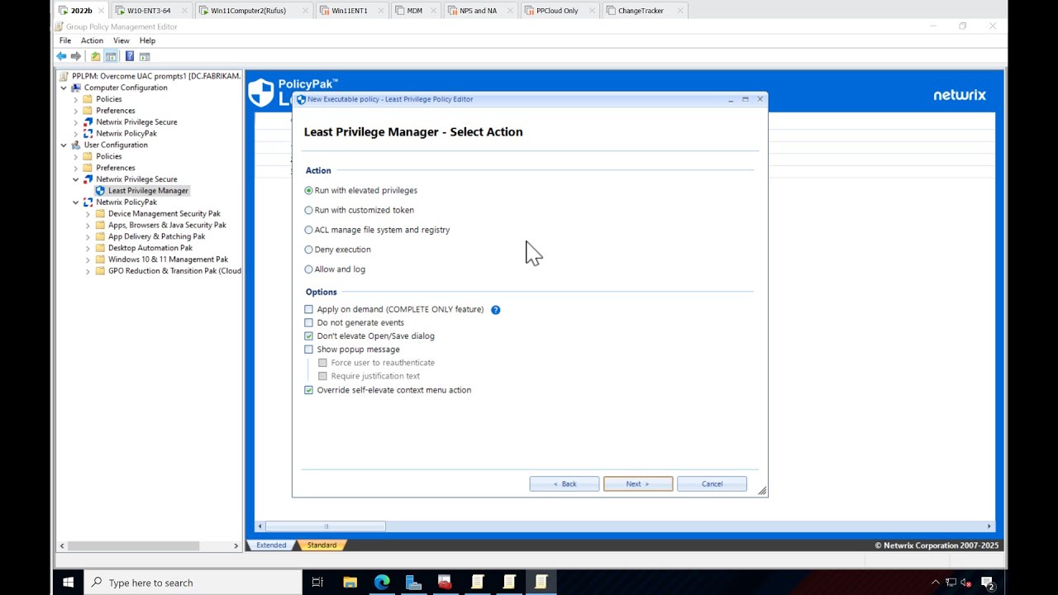Open File Explorer from the taskbar
This screenshot has height=595, width=1058.
pos(350,583)
